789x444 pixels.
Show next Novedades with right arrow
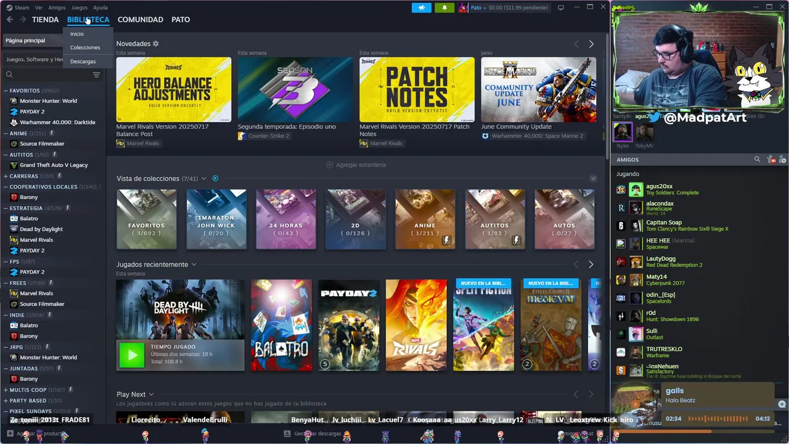591,44
